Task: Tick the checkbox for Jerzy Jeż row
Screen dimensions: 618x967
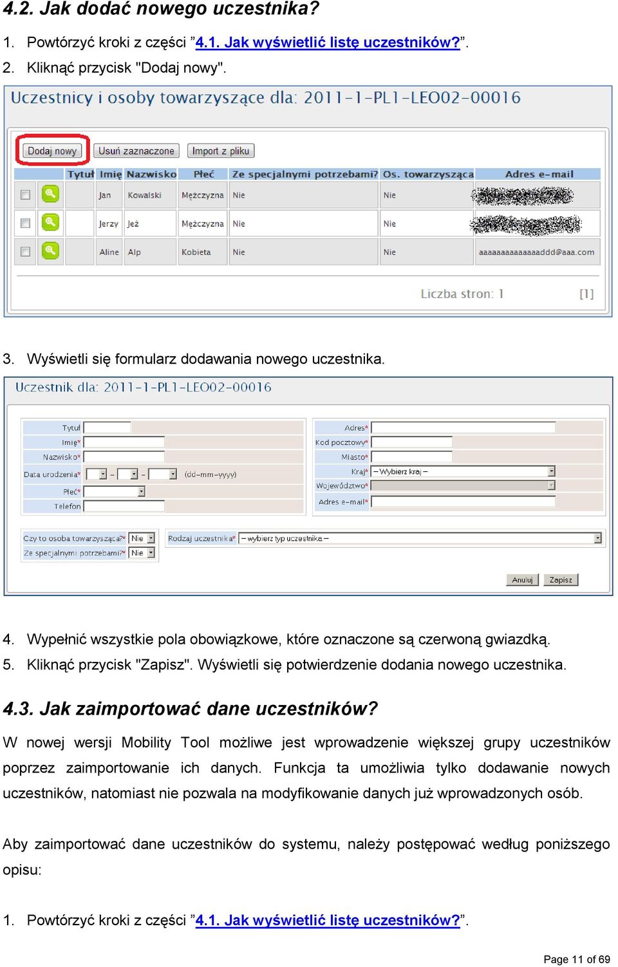Action: [26, 223]
